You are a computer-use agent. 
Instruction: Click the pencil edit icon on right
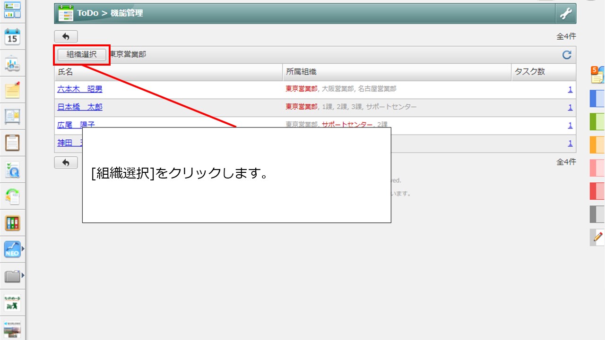(597, 237)
